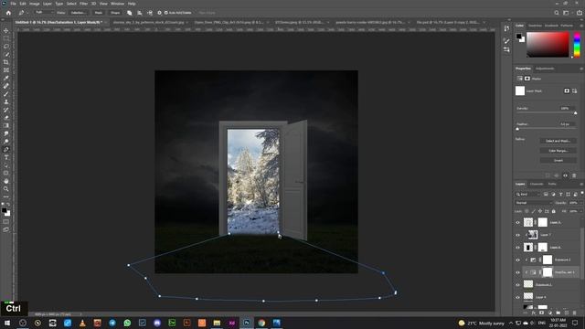This screenshot has height=329, width=585.
Task: Select the Crop tool
Action: 6,62
